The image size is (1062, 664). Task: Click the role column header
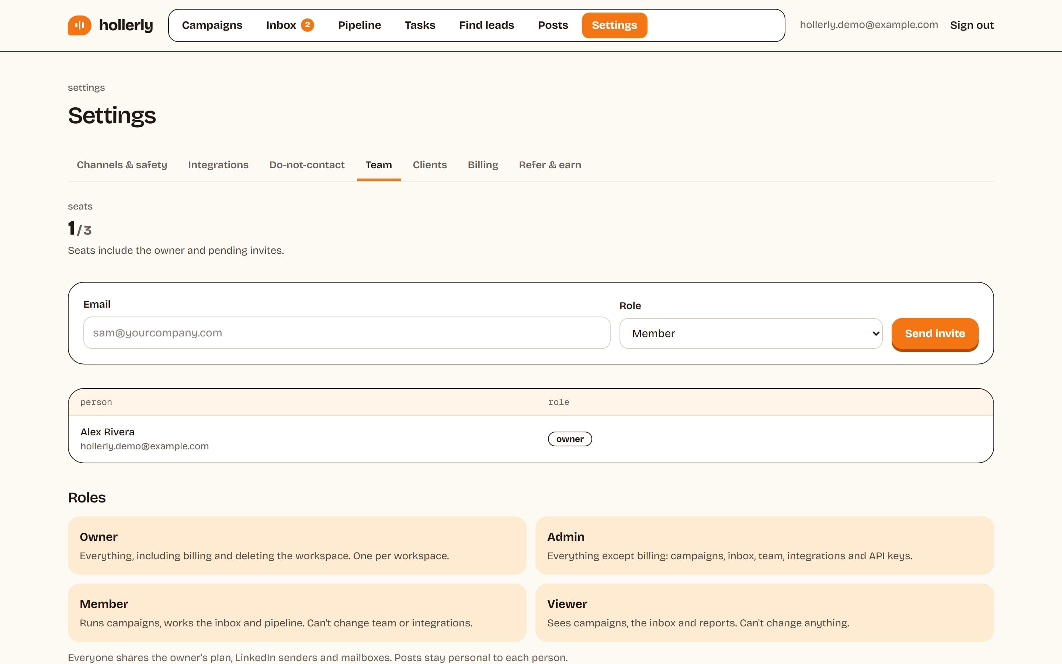coord(559,402)
